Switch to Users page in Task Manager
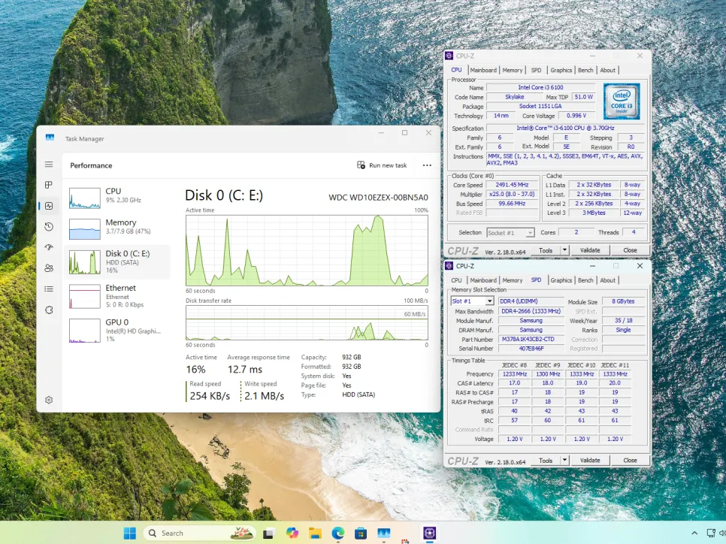The height and width of the screenshot is (544, 726). (49, 268)
